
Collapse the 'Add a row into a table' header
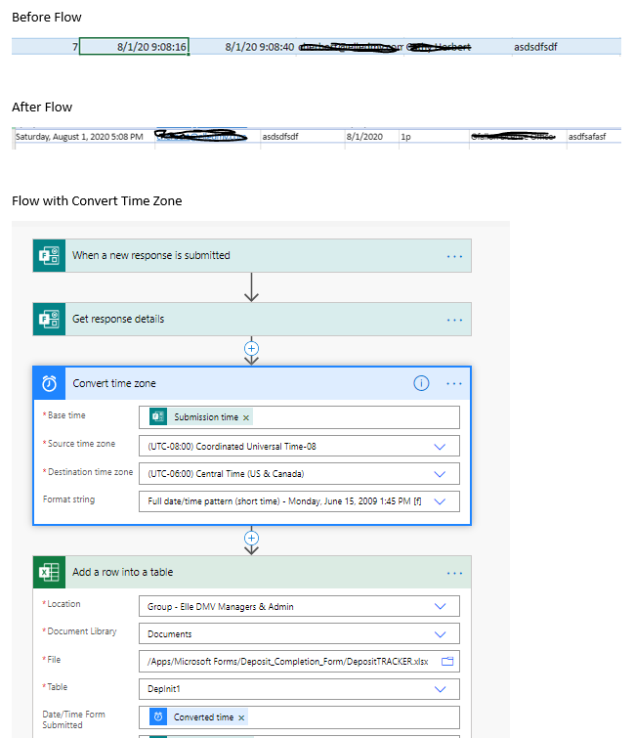(x=254, y=573)
